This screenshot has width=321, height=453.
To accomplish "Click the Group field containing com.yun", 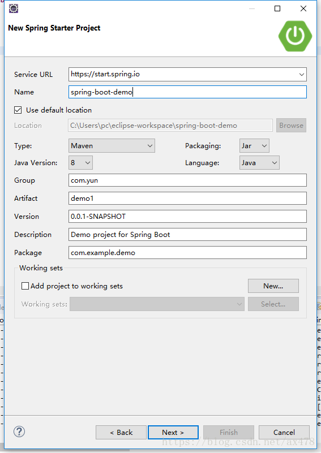I will 187,180.
